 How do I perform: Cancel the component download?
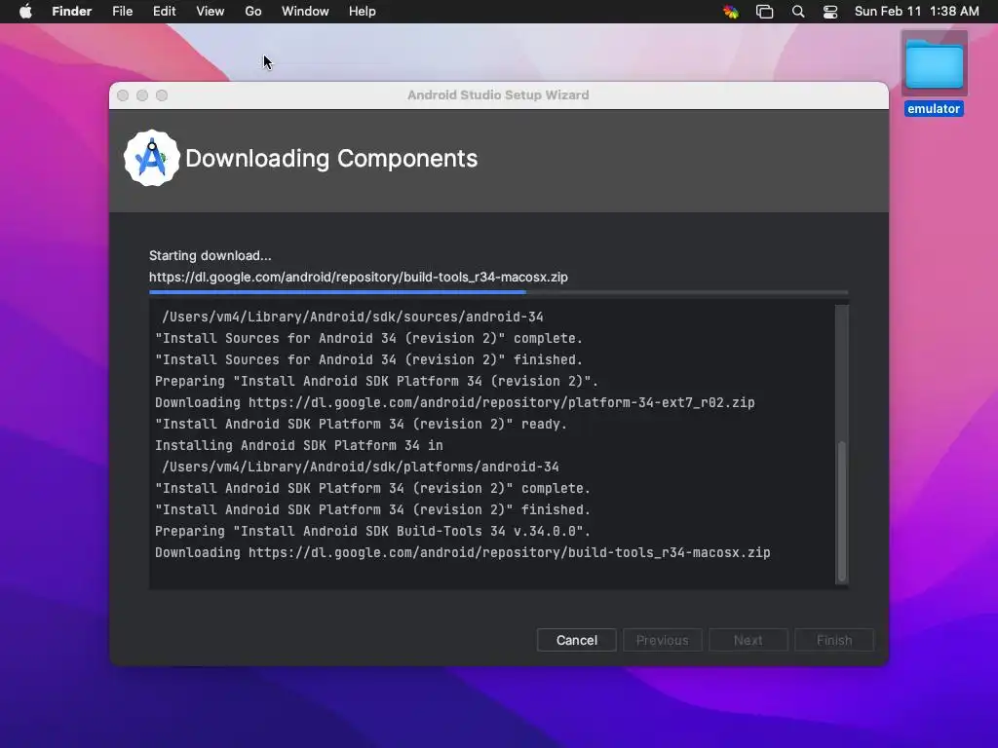click(x=577, y=640)
